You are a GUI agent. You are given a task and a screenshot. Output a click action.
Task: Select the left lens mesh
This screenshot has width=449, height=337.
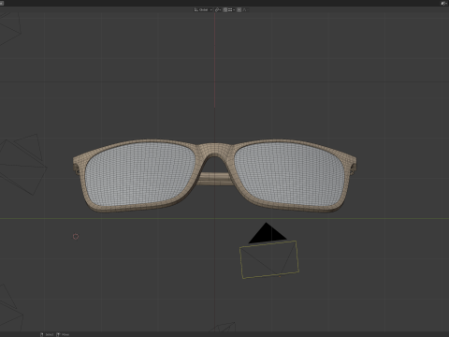[x=141, y=174]
